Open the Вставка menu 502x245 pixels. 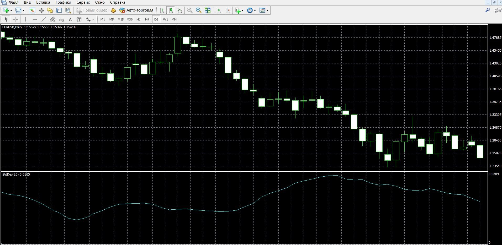[x=43, y=2]
